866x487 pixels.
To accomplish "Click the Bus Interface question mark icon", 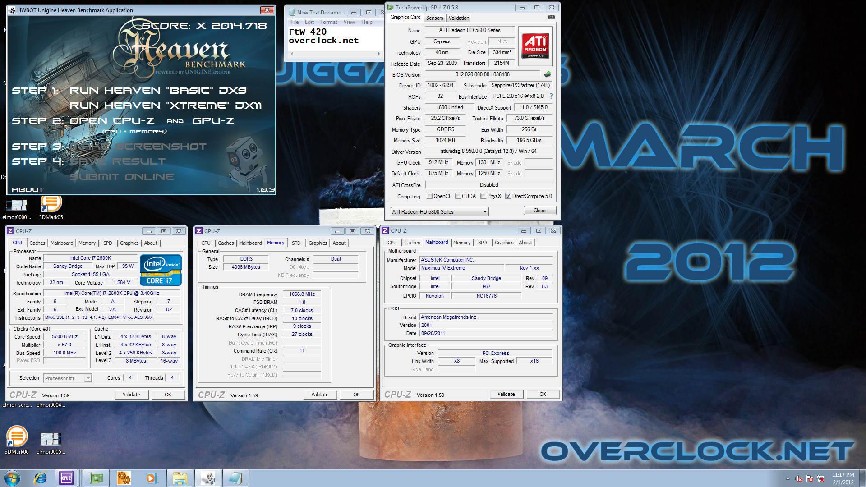I will [x=551, y=96].
